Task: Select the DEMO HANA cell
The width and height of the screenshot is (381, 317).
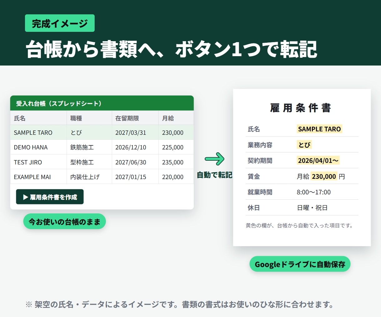Action: click(38, 147)
